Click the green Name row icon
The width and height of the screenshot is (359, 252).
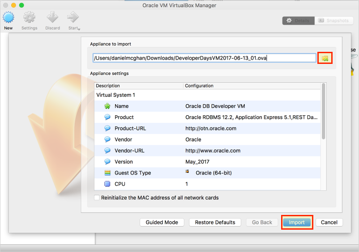pos(107,106)
